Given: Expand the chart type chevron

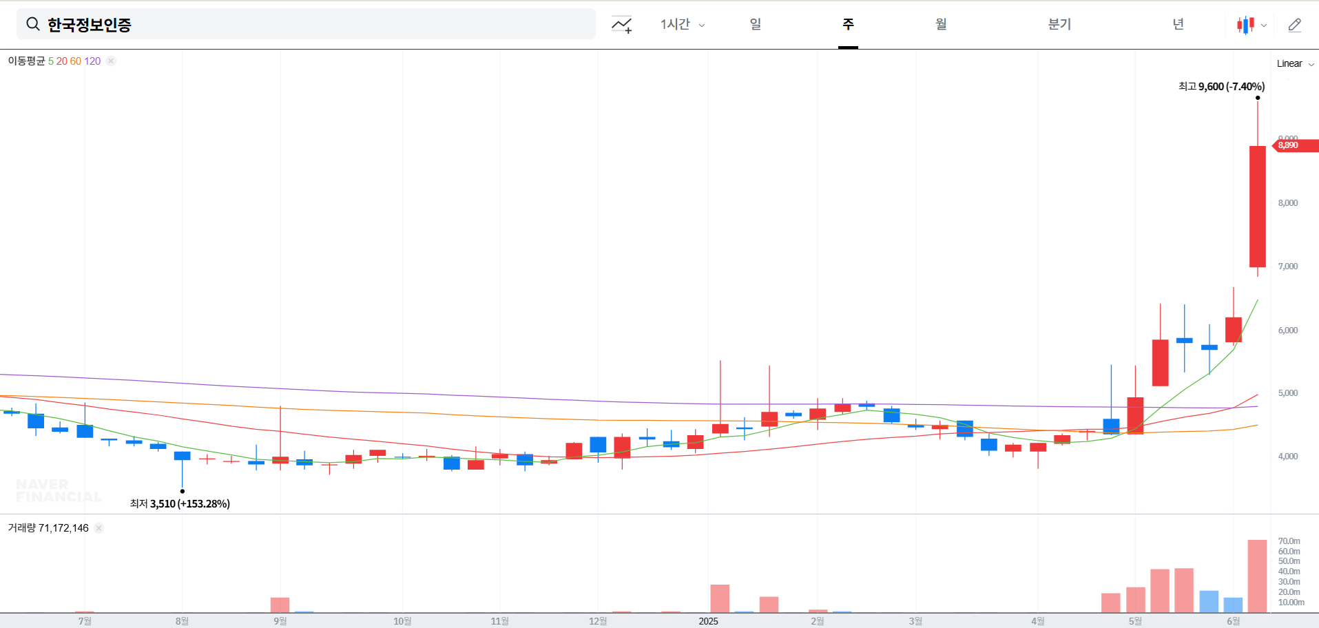Looking at the screenshot, I should click(1264, 25).
